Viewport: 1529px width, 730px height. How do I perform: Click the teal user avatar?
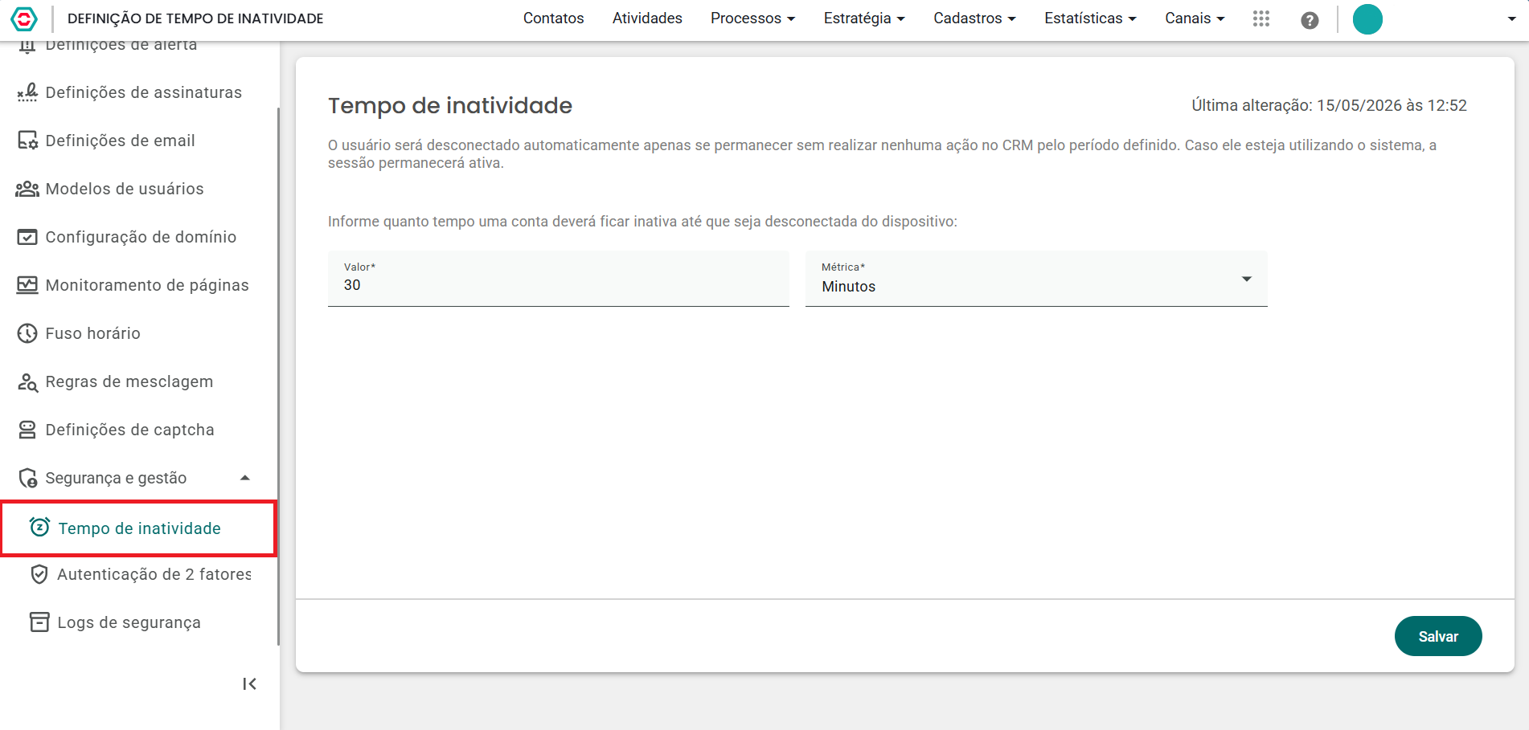[1367, 19]
